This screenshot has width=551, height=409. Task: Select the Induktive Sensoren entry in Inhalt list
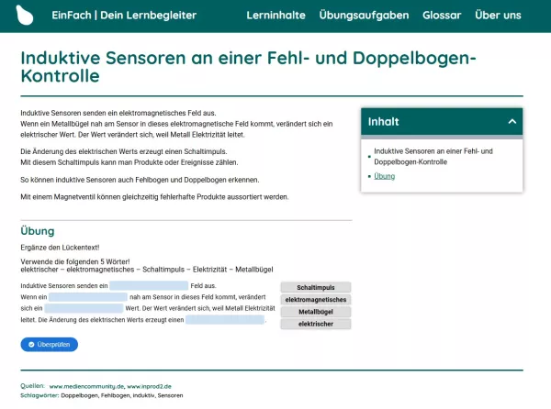tap(433, 157)
